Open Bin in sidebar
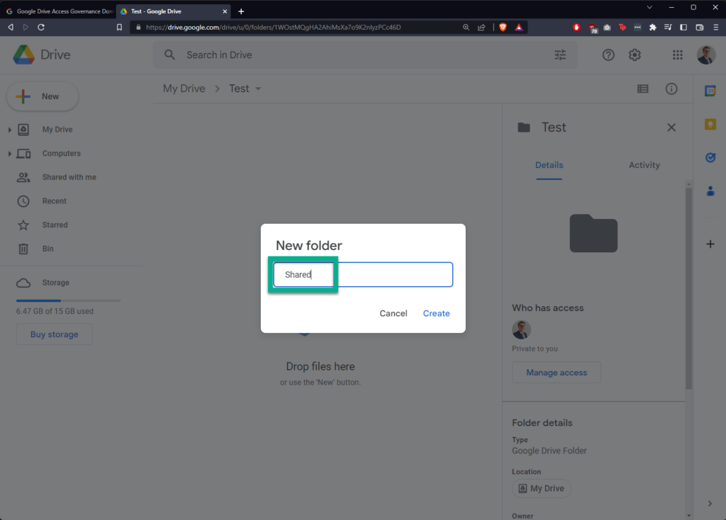Viewport: 726px width, 520px height. pos(48,249)
